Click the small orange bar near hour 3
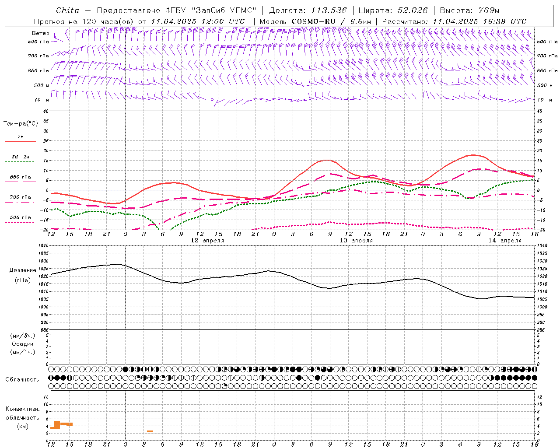 click(150, 431)
